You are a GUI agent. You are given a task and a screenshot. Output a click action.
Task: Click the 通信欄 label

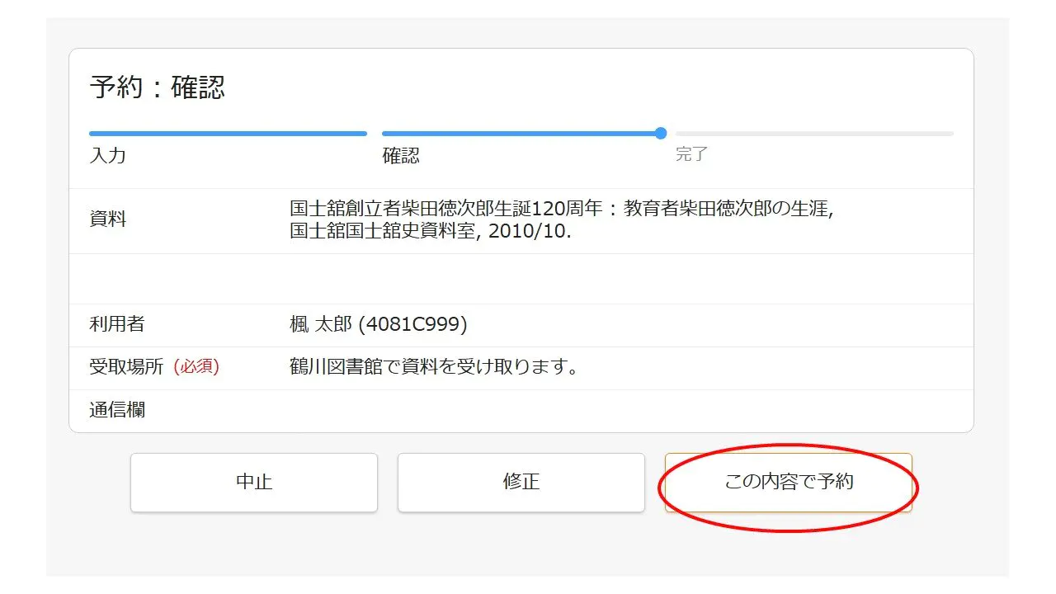click(x=117, y=409)
